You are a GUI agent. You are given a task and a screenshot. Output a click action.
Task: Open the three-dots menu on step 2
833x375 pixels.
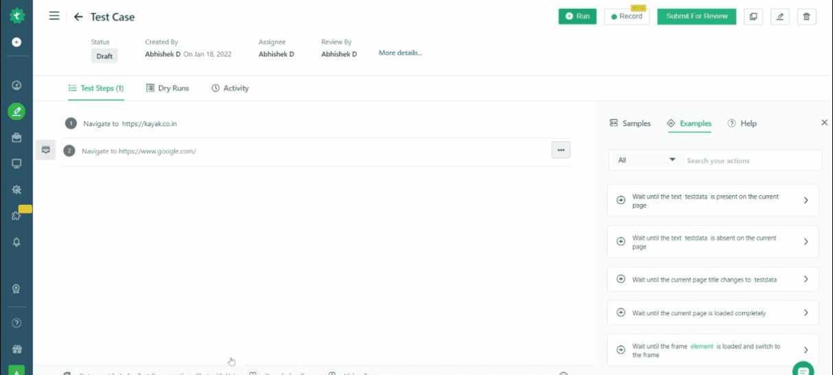(561, 150)
